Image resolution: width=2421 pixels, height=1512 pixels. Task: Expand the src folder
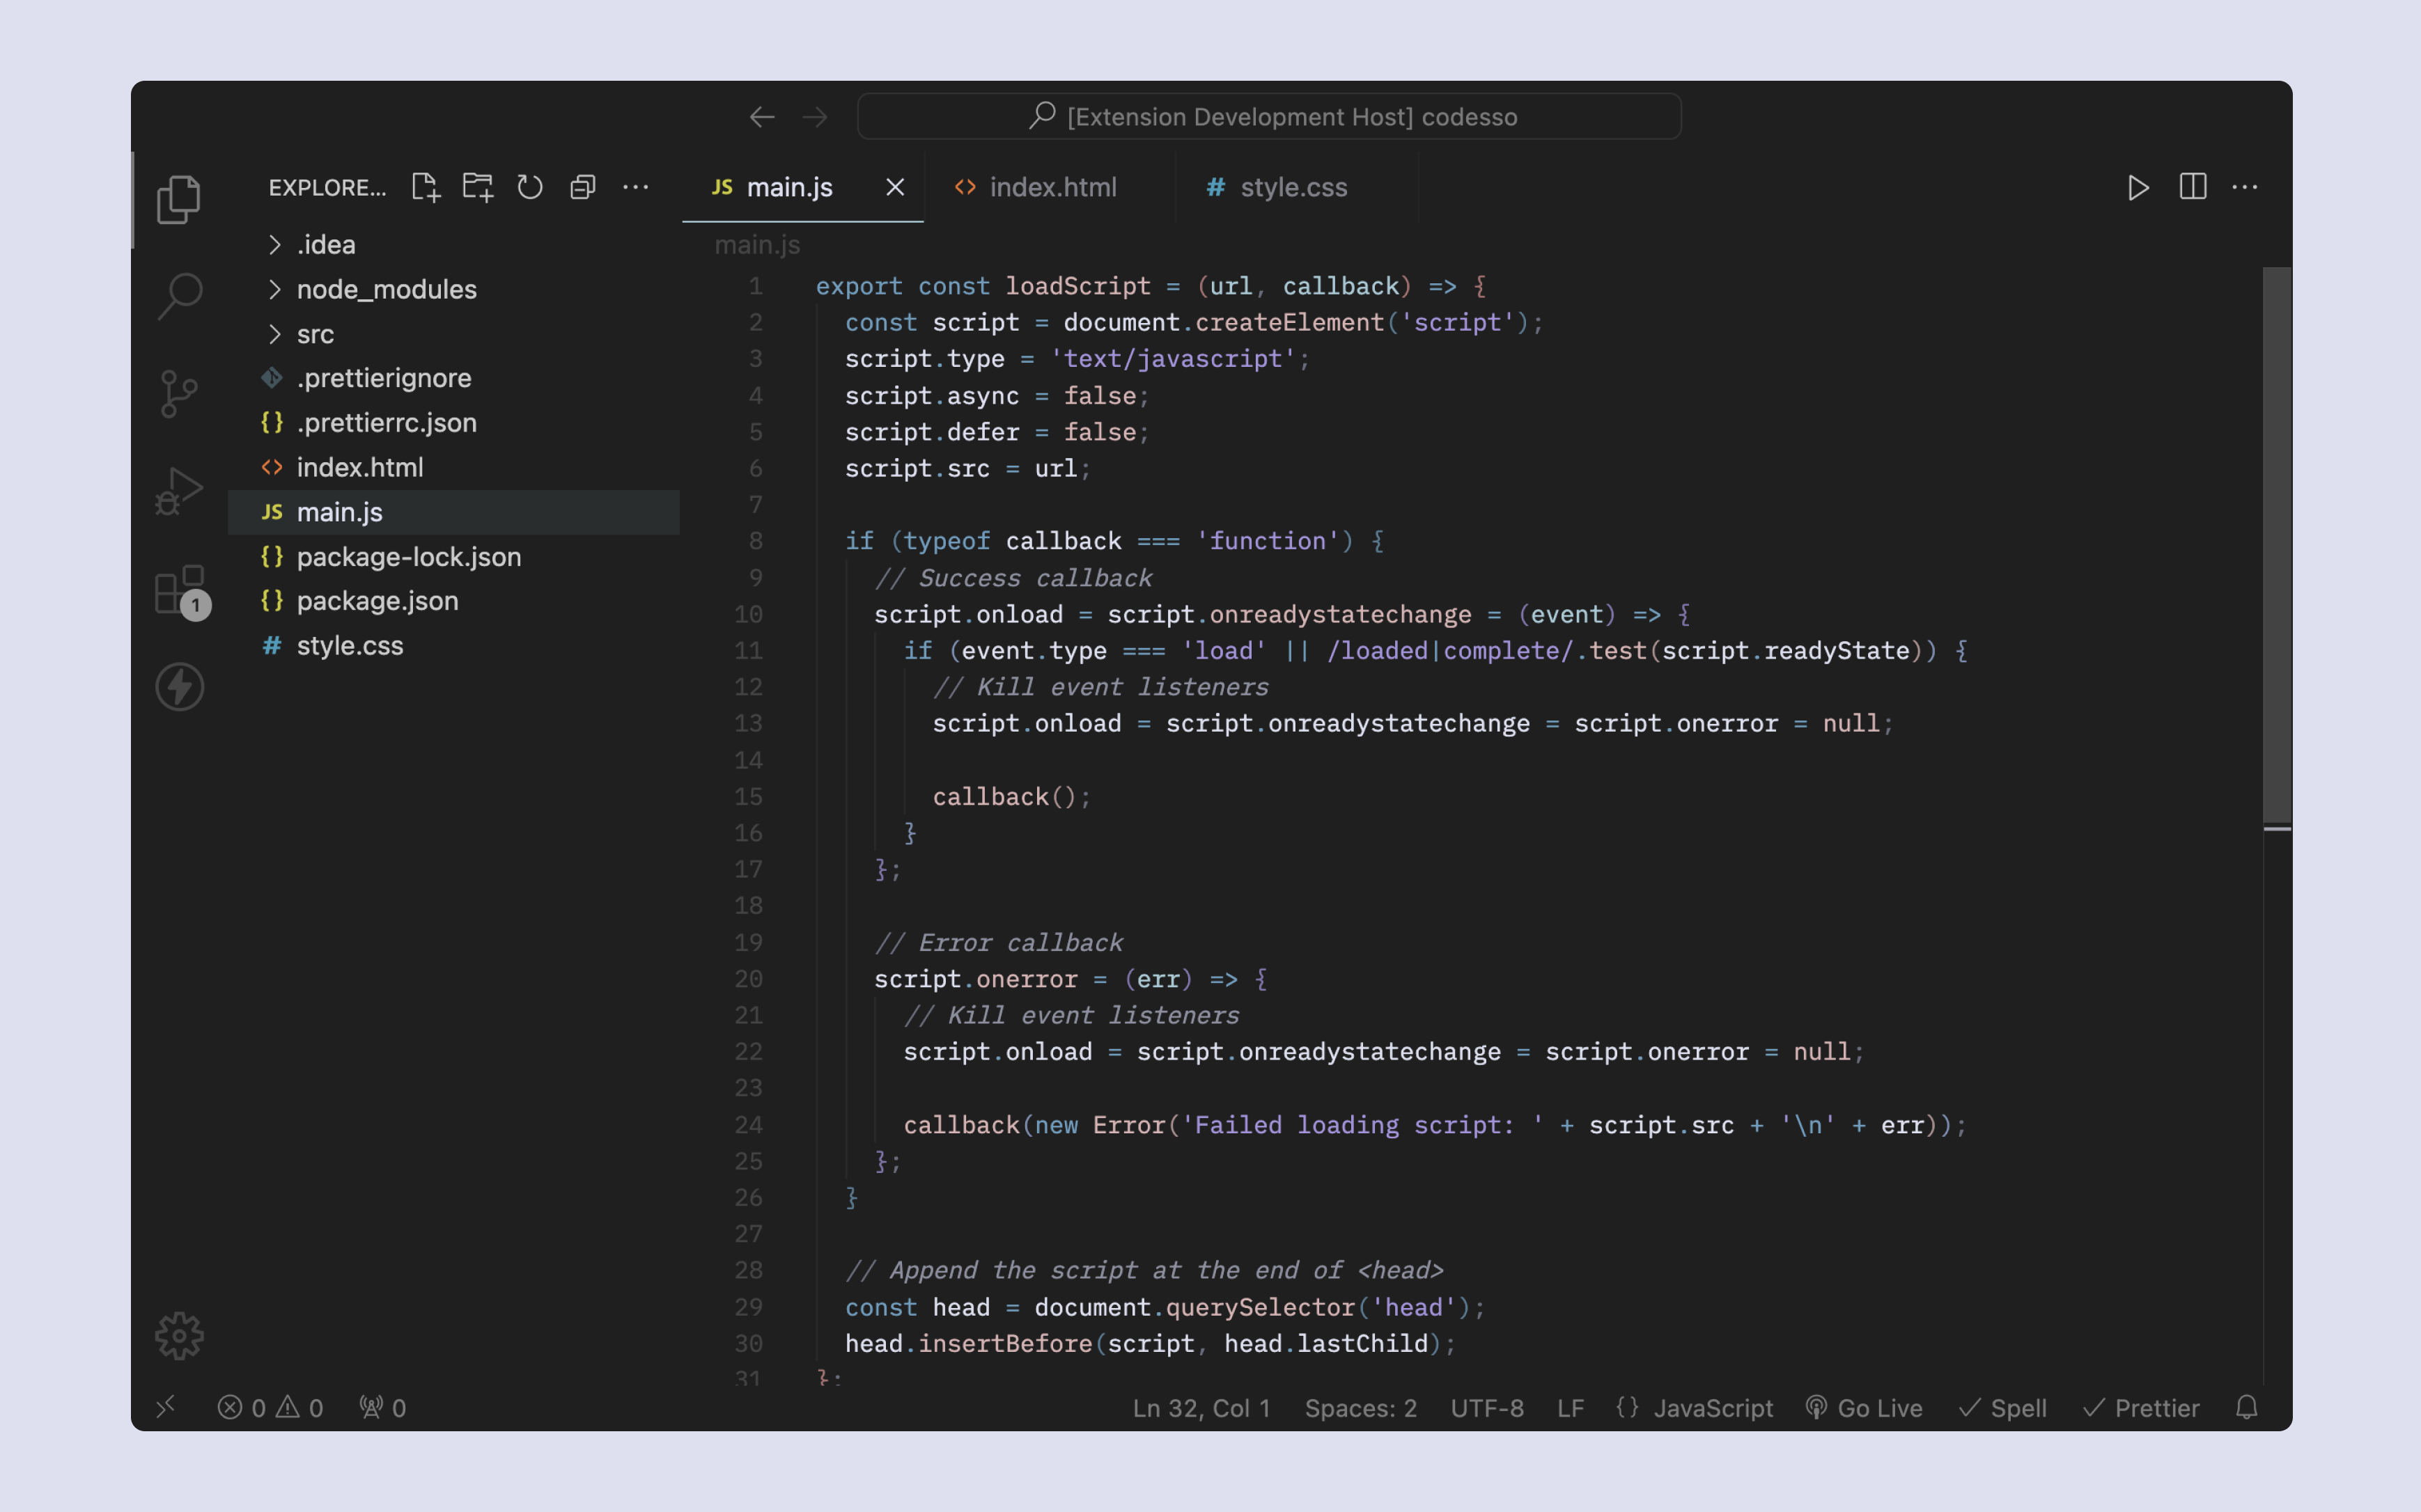pyautogui.click(x=314, y=334)
